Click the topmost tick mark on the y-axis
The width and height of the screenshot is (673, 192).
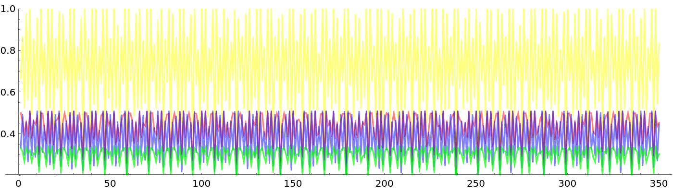[20, 9]
